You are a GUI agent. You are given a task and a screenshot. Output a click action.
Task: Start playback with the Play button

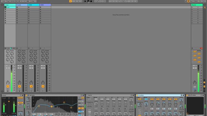[x=85, y=1]
